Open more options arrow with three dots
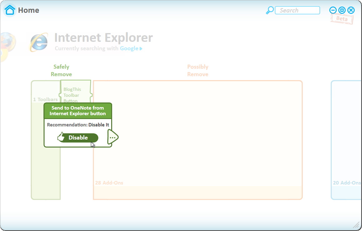Image resolution: width=362 pixels, height=231 pixels. coord(113,137)
